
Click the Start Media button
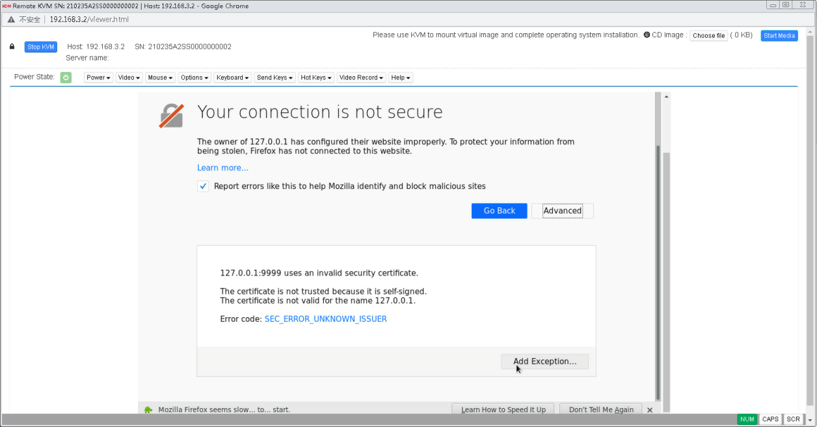[x=779, y=36]
